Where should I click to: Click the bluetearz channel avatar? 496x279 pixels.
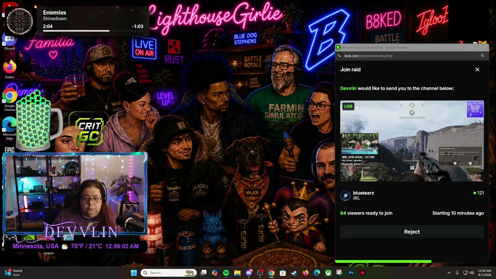pyautogui.click(x=345, y=195)
